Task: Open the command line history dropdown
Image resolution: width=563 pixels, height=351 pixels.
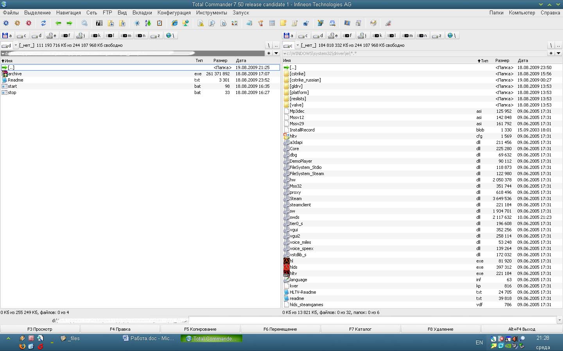Action: [559, 320]
